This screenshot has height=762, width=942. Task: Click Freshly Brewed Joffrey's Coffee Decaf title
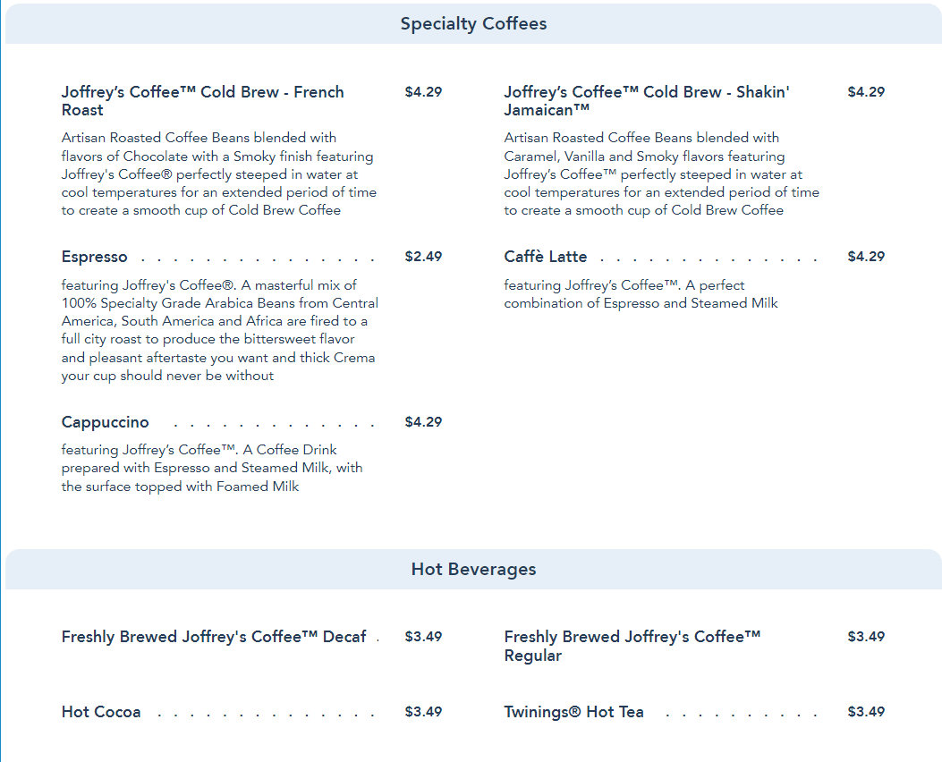click(214, 637)
